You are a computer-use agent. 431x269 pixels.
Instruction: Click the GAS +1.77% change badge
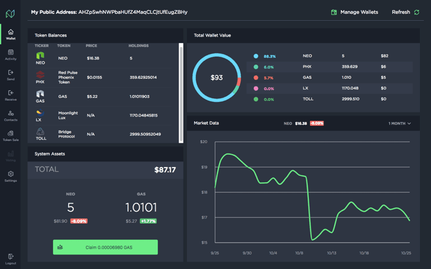(148, 221)
